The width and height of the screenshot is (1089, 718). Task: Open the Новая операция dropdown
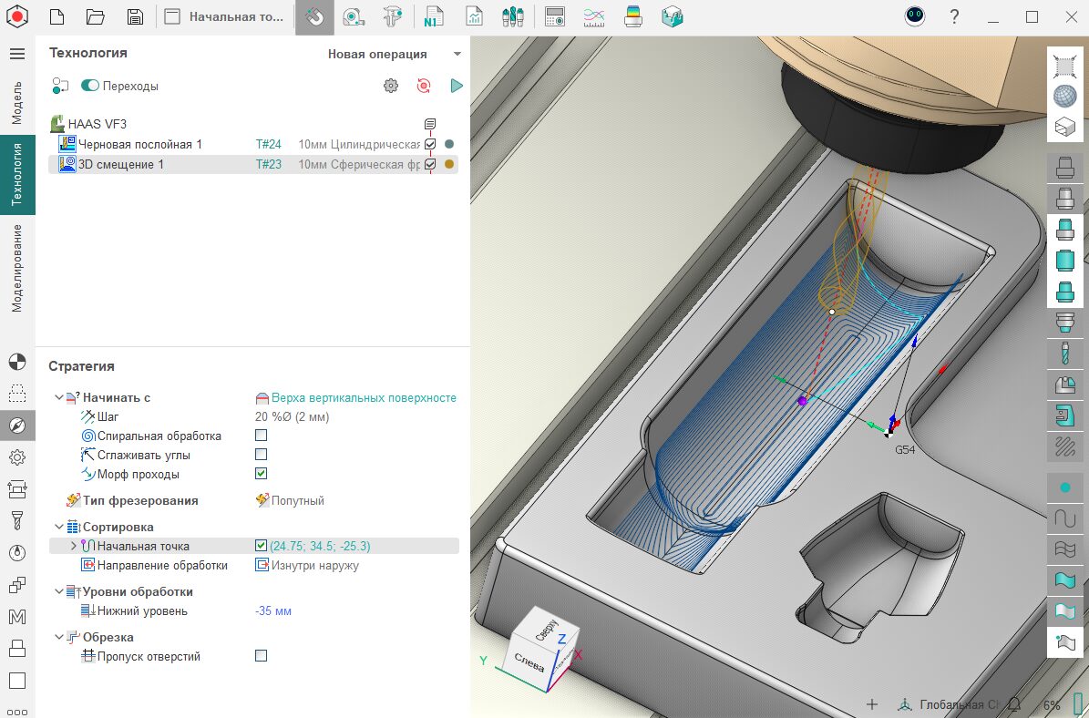394,54
